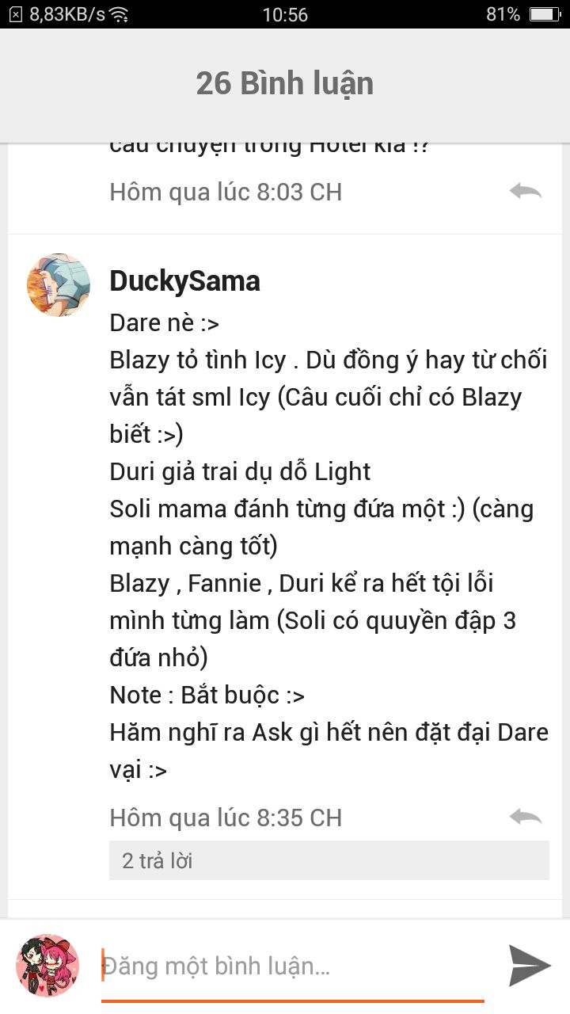The image size is (570, 1014).
Task: Open the DuckySama username link
Action: click(184, 280)
